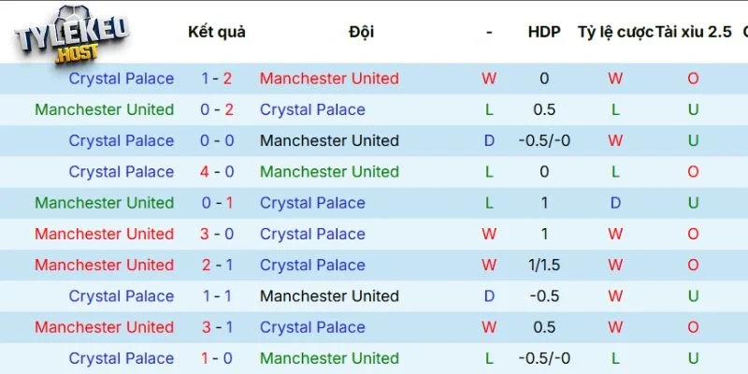Select the Đội column header
The height and width of the screenshot is (374, 748).
(361, 32)
